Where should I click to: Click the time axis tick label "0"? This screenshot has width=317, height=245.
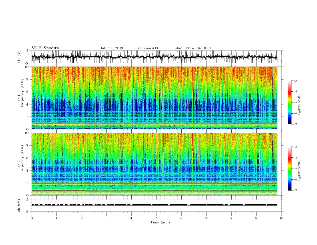(32, 218)
